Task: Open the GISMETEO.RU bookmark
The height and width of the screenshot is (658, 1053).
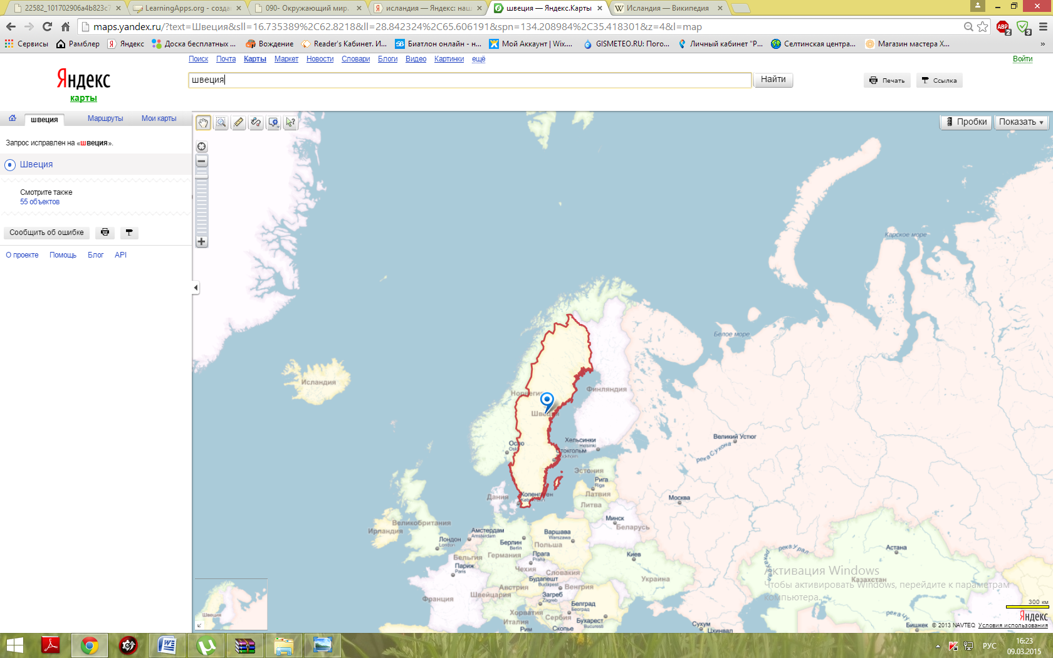Action: (x=627, y=44)
